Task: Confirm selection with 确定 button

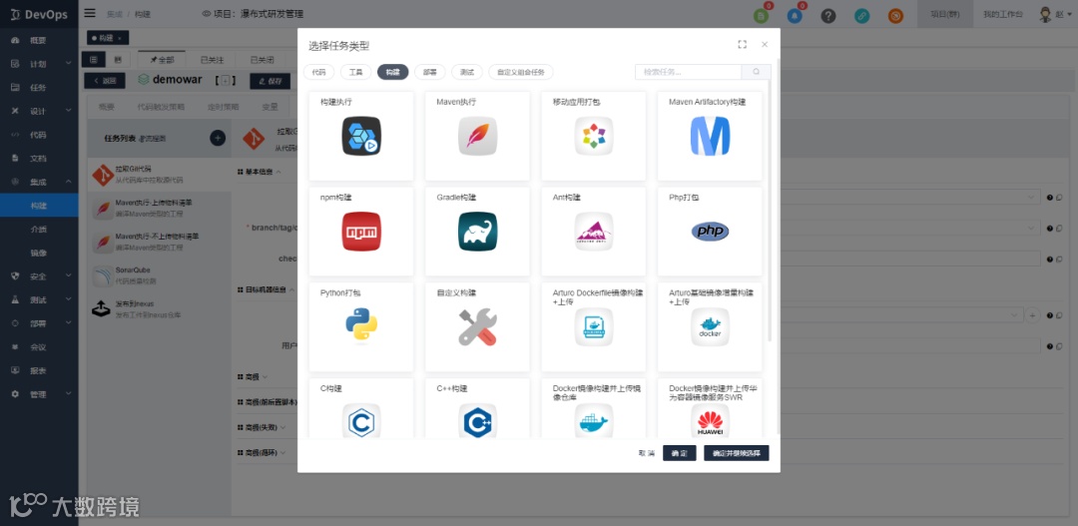Action: (x=680, y=453)
